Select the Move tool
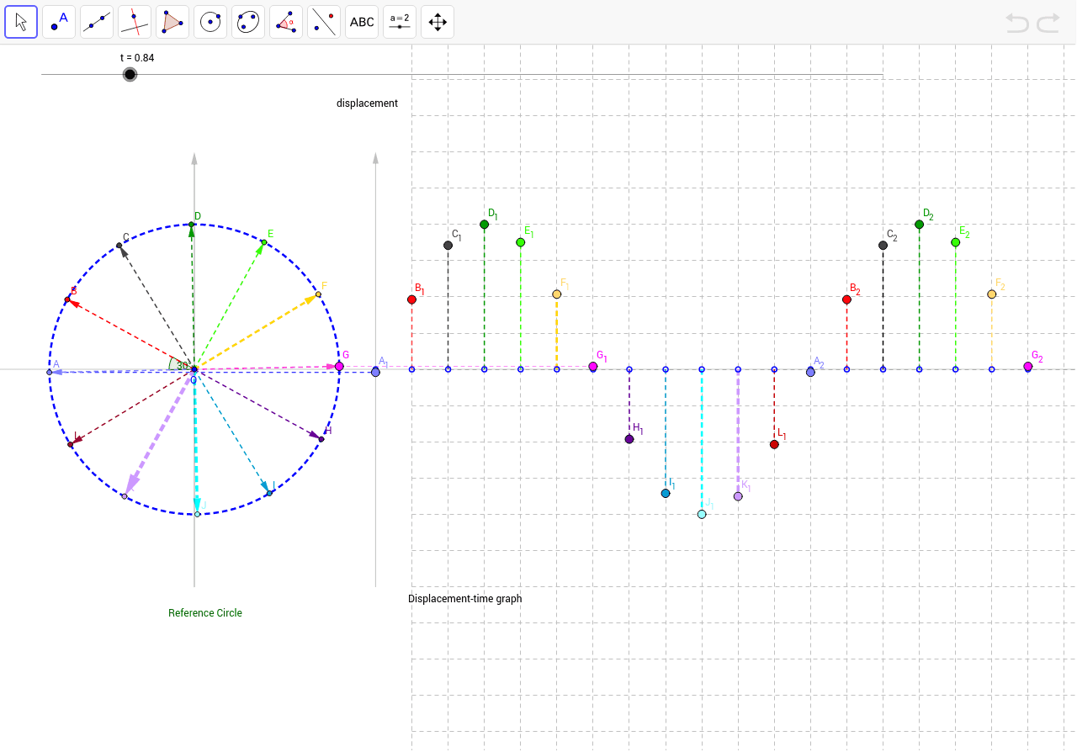The width and height of the screenshot is (1077, 752). point(20,21)
